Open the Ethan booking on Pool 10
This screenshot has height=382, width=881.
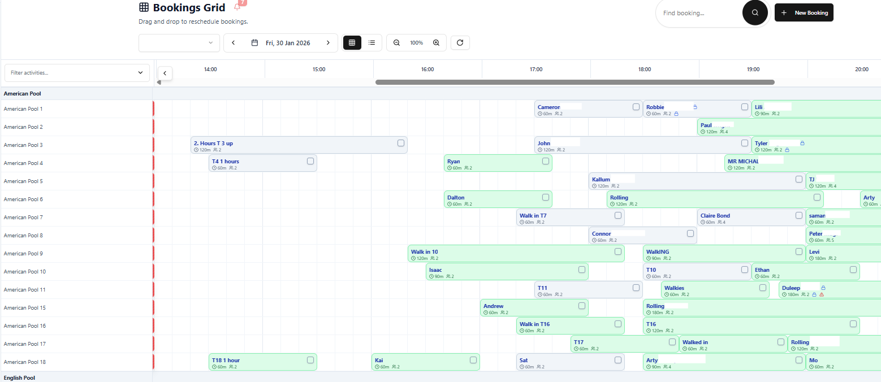click(805, 272)
